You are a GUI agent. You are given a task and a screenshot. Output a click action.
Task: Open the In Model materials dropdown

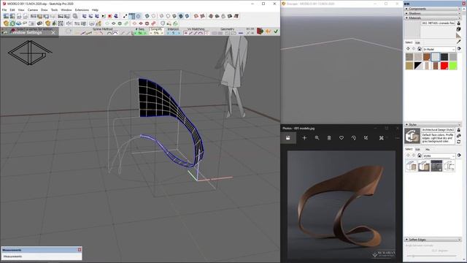click(439, 49)
